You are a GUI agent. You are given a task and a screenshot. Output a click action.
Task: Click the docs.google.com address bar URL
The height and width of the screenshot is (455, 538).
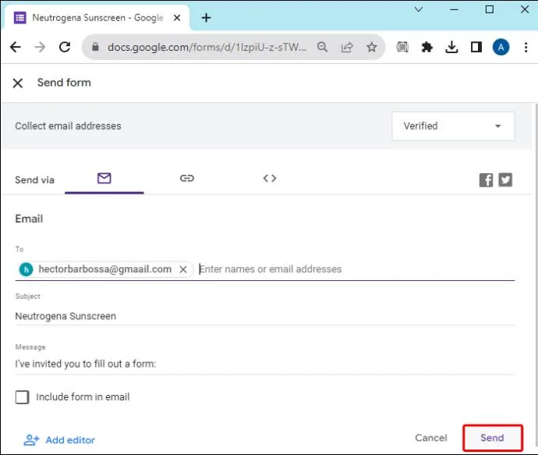point(207,47)
